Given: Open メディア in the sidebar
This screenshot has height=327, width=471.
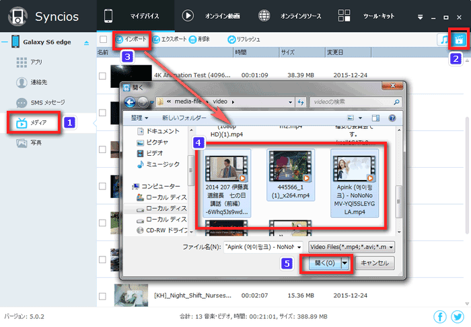Looking at the screenshot, I should click(x=32, y=123).
